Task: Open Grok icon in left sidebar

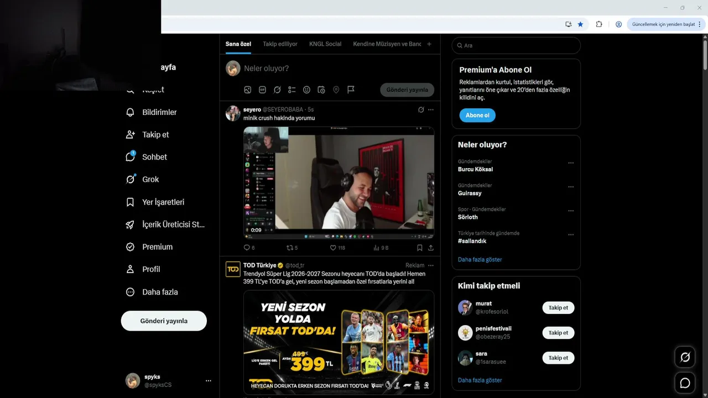Action: pyautogui.click(x=130, y=179)
